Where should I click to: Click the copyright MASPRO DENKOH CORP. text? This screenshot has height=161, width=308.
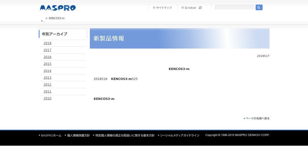pyautogui.click(x=237, y=135)
